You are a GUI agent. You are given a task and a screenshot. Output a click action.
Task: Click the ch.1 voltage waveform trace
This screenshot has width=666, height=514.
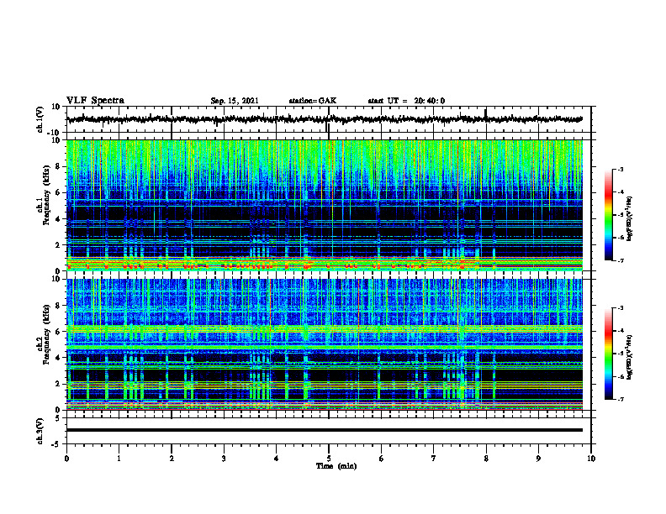pyautogui.click(x=324, y=119)
